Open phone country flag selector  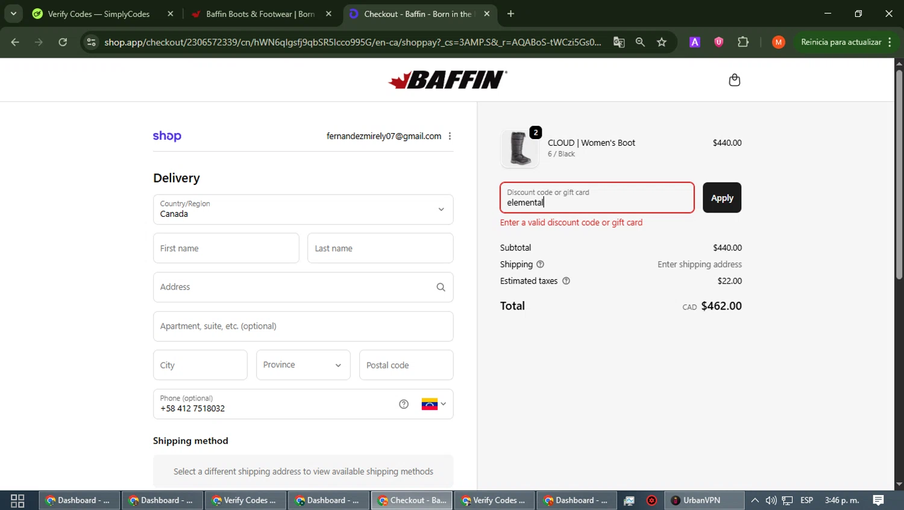click(434, 404)
